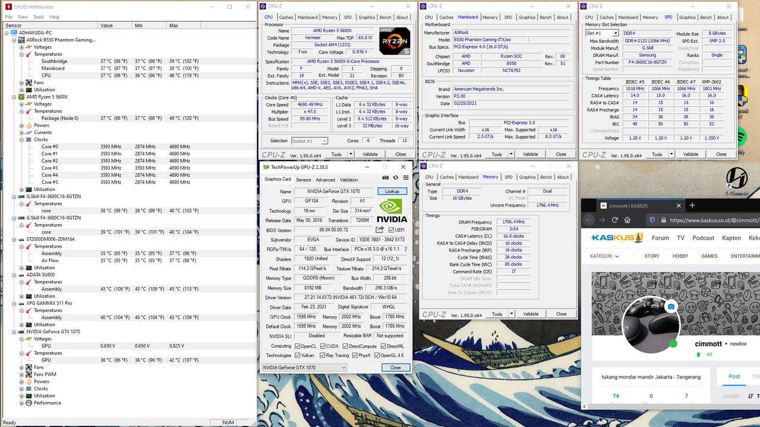Click the Lookup button in GPU-Z
This screenshot has width=760, height=427.
point(392,192)
